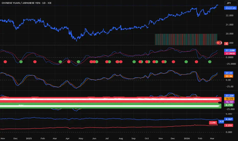Click the green signal dot near March
The height and width of the screenshot is (141, 238).
click(x=210, y=62)
